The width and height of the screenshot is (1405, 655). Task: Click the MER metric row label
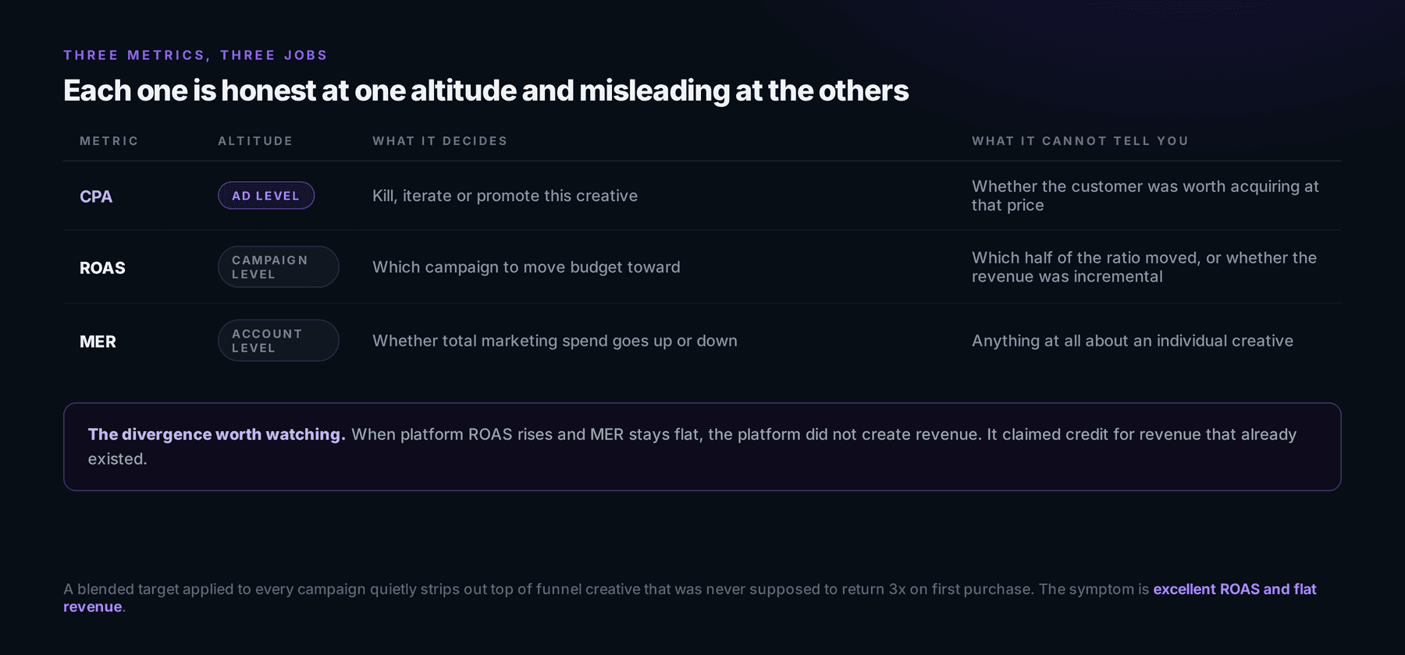click(x=98, y=342)
